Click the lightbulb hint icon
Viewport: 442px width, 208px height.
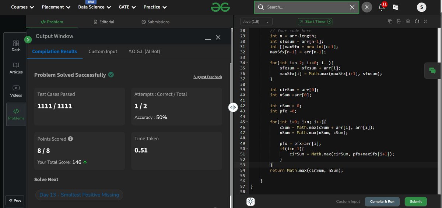pyautogui.click(x=251, y=201)
